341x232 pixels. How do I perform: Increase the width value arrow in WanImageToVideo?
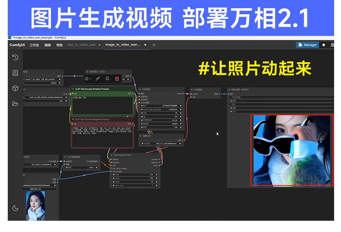point(157,175)
